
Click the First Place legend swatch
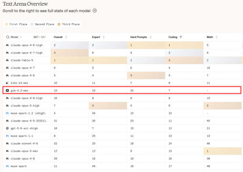[6, 24]
